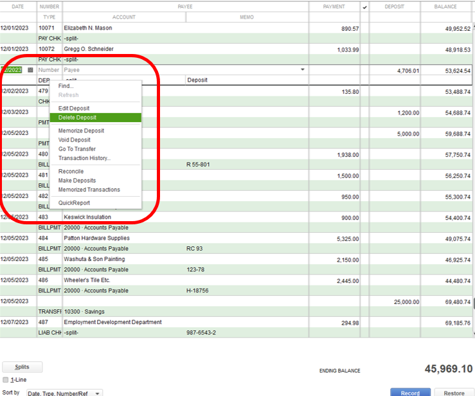475x396 pixels.
Task: Click the Deposit memo cell
Action: coord(197,80)
